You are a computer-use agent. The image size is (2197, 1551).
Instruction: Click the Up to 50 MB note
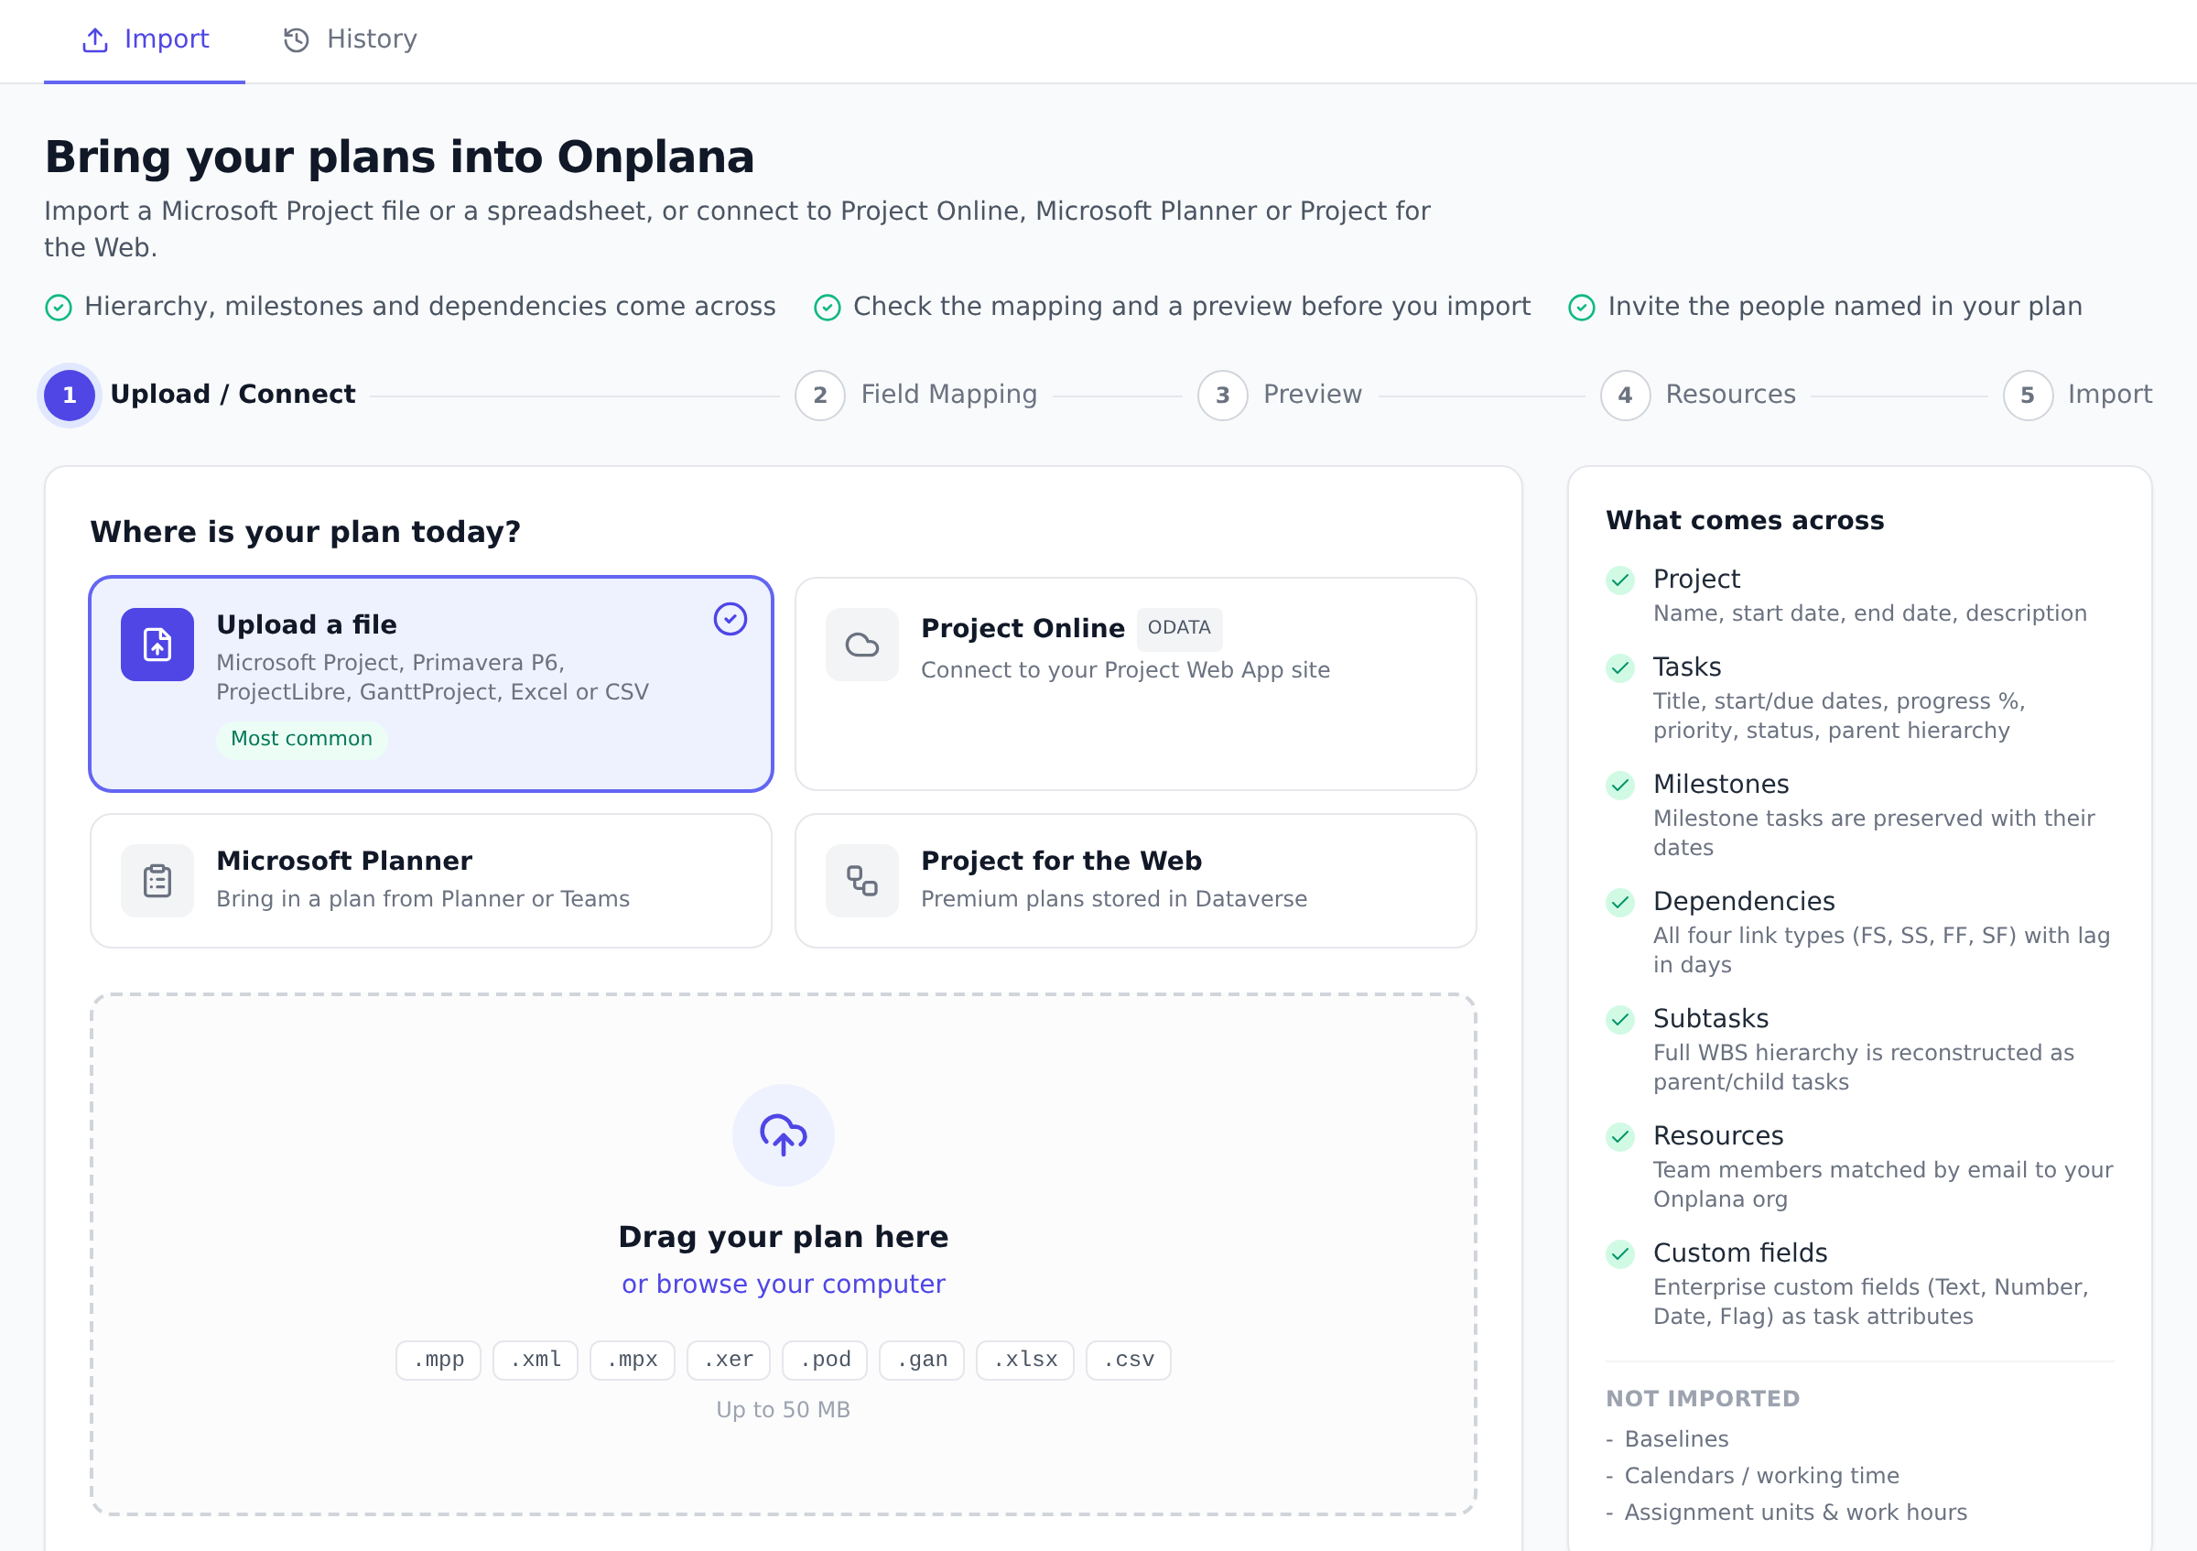784,1409
